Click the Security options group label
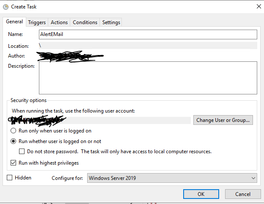The width and height of the screenshot is (264, 204). click(x=28, y=100)
